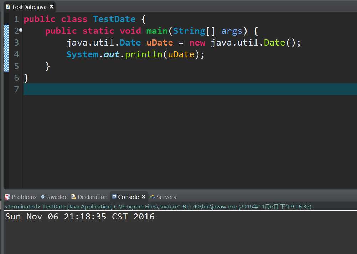Click the 'new' keyword on line 3
The image size is (357, 254).
pyautogui.click(x=197, y=43)
